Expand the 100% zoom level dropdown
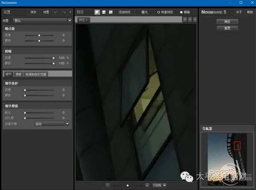Image resolution: width=256 pixels, height=190 pixels. pyautogui.click(x=164, y=185)
